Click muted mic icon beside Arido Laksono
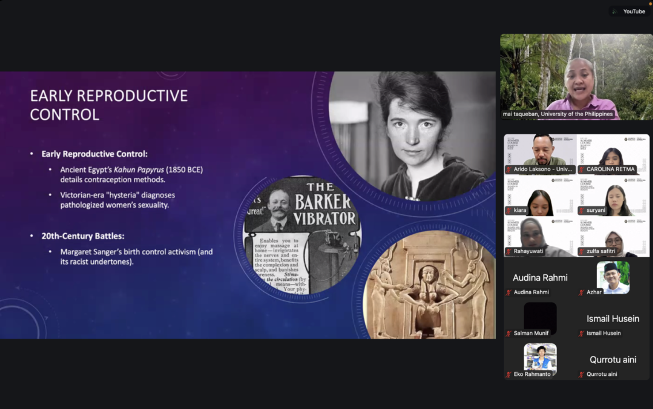Screen dimensions: 653x409 [509, 169]
